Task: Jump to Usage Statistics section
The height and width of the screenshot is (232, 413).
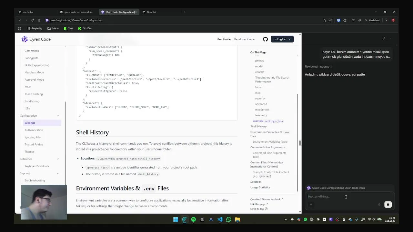Action: 260,187
